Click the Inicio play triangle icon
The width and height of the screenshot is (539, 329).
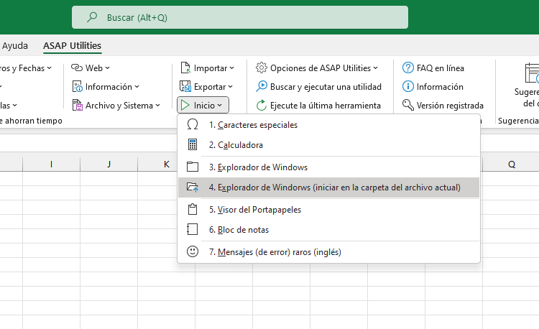point(185,105)
